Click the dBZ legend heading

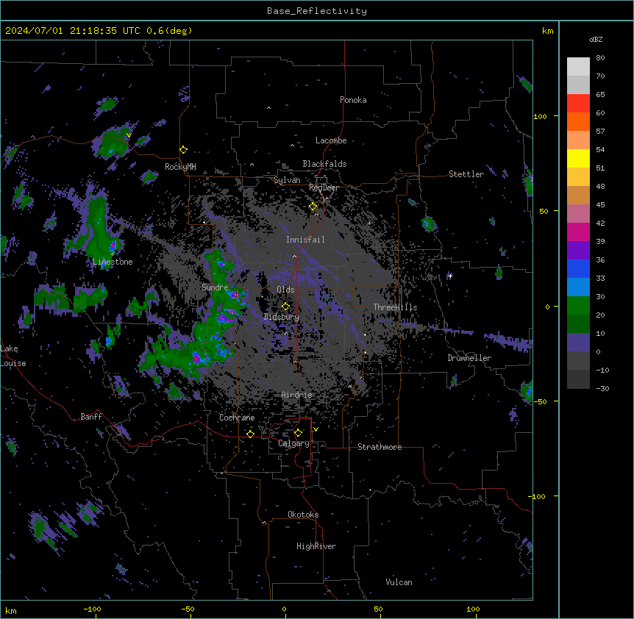pyautogui.click(x=596, y=40)
